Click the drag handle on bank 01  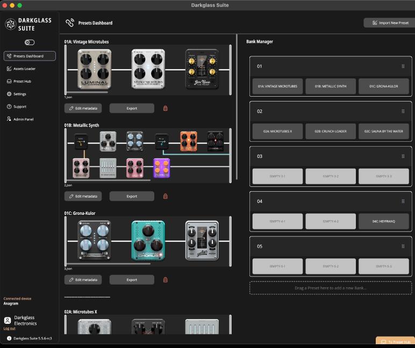click(x=403, y=67)
